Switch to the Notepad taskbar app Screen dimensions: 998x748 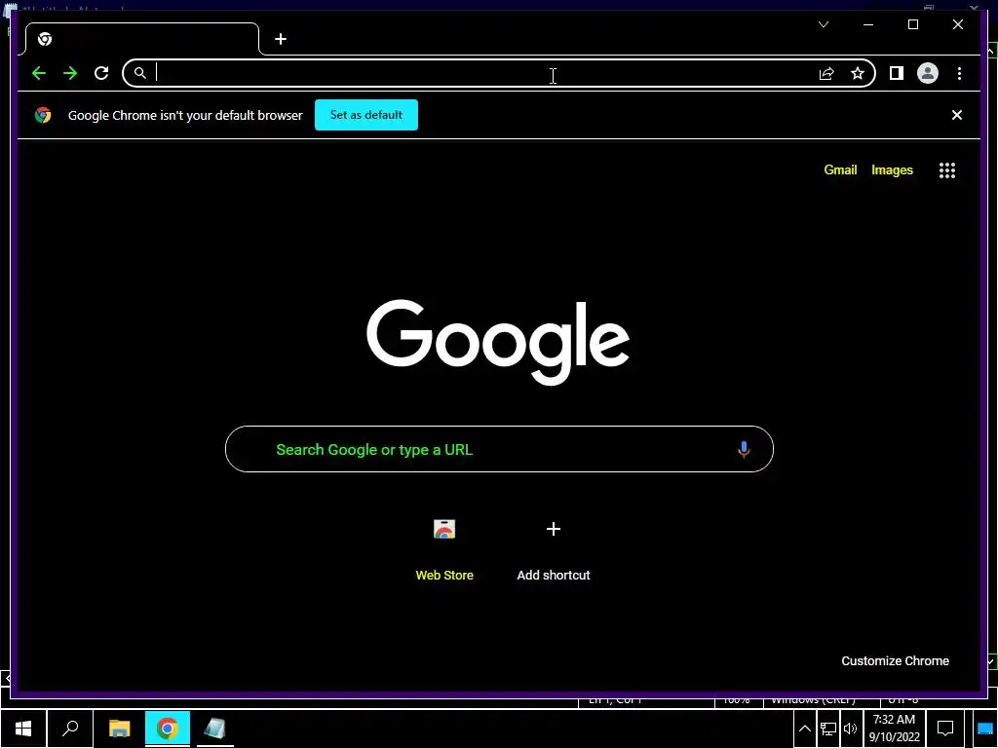tap(215, 729)
